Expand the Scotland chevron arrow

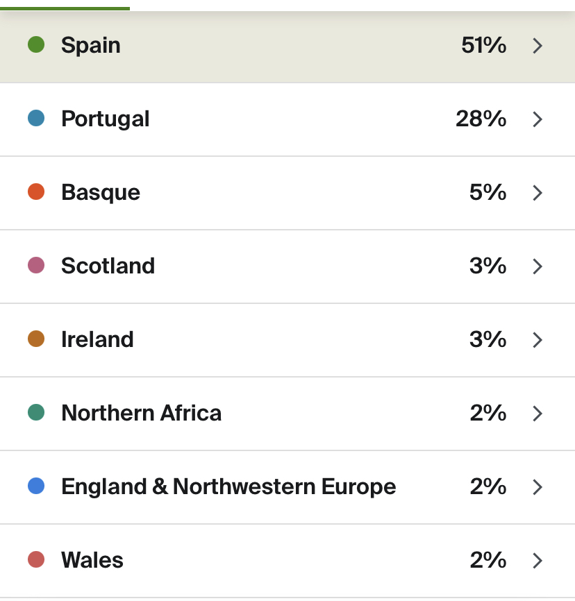click(537, 266)
